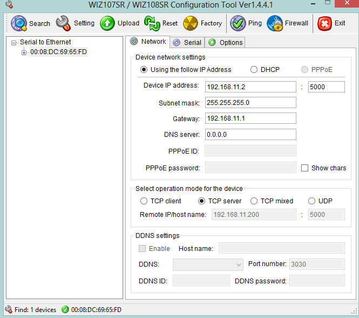Screen dimensions: 359x318
Task: Click the Subnet mask field
Action: (x=250, y=103)
